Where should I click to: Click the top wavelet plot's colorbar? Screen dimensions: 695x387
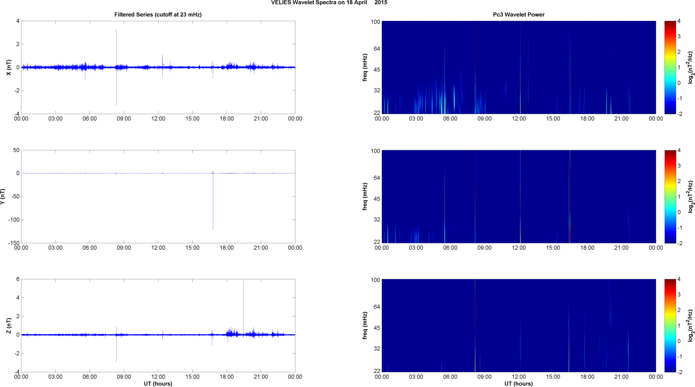[x=670, y=67]
